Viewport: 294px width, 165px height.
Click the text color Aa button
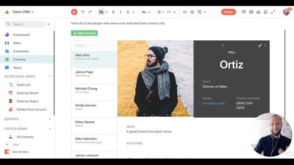pyautogui.click(x=144, y=12)
